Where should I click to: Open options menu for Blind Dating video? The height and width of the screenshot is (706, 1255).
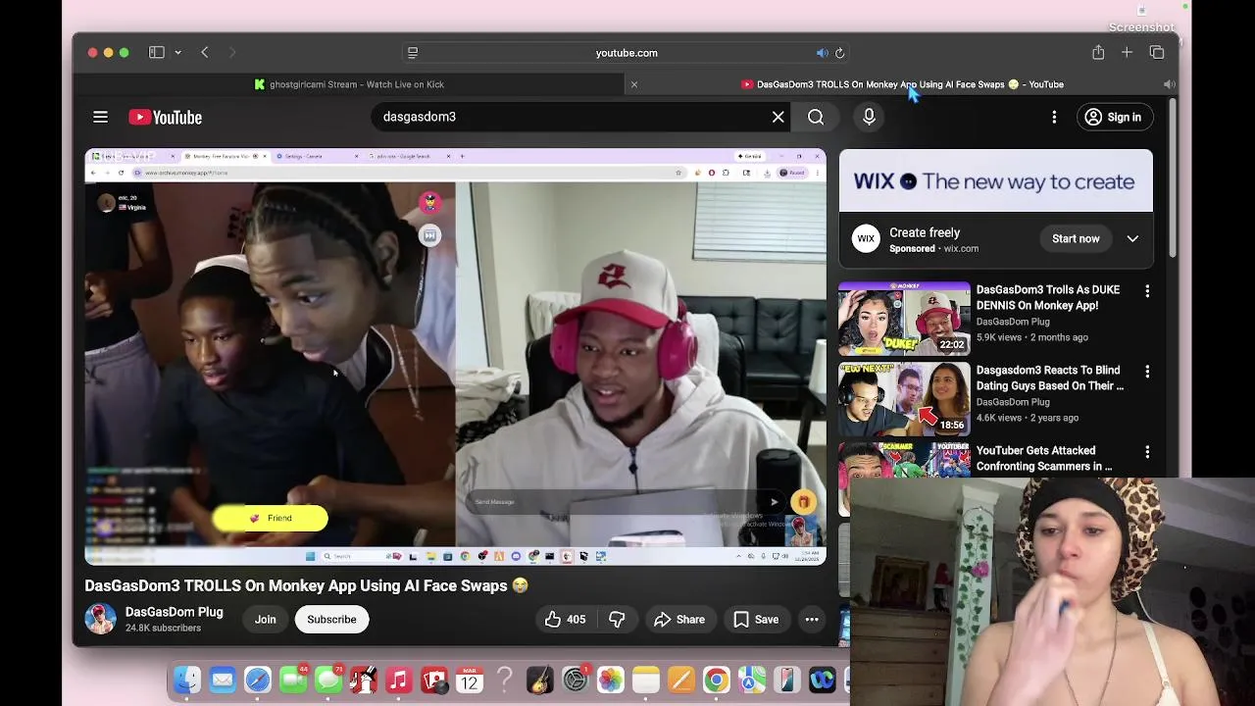tap(1147, 372)
